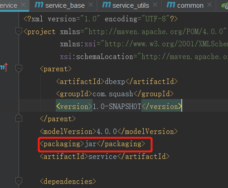Click the green icon on last tab
The height and width of the screenshot is (188, 228).
pyautogui.click(x=225, y=6)
